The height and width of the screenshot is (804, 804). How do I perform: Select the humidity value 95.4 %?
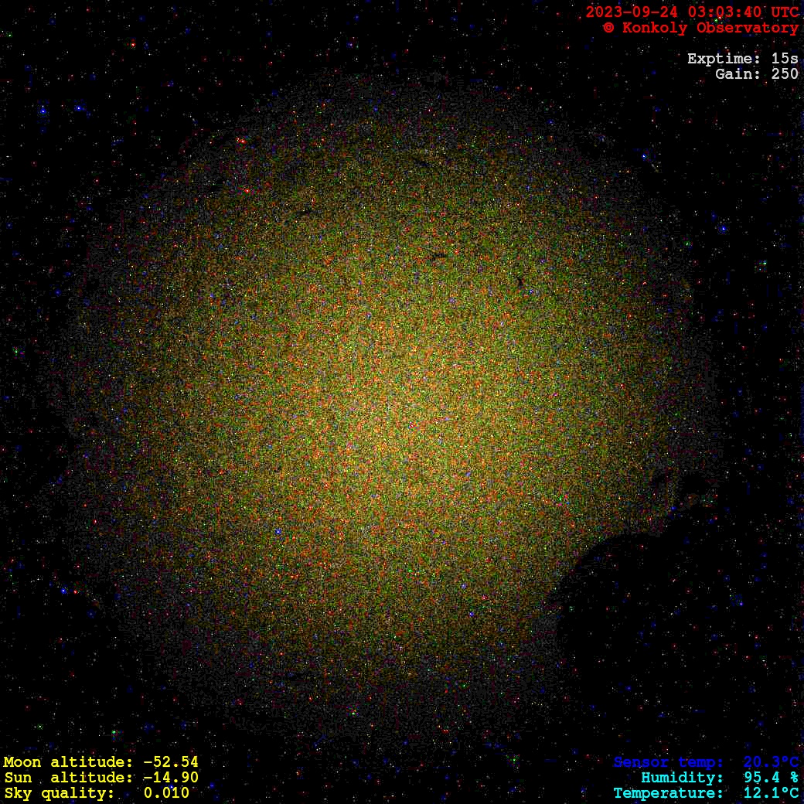(x=771, y=778)
